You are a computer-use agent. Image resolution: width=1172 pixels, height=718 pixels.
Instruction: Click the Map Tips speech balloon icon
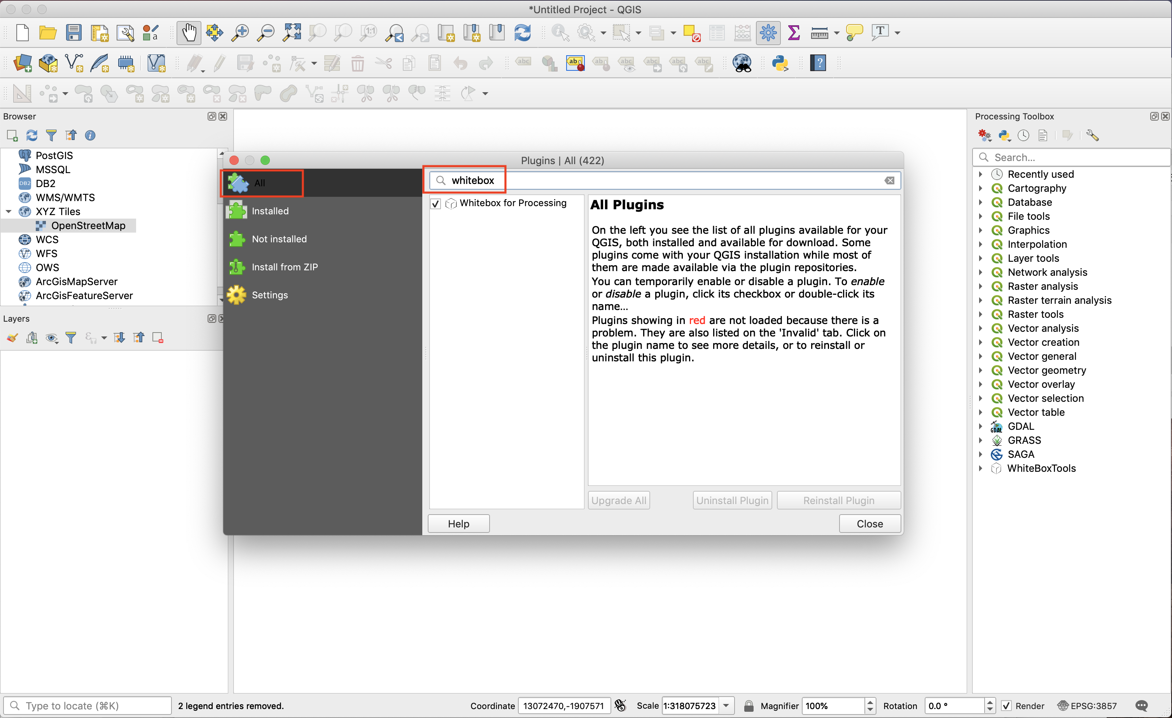click(x=855, y=33)
